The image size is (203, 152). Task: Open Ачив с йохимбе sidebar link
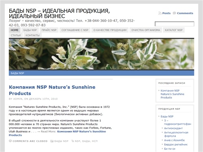[174, 140]
